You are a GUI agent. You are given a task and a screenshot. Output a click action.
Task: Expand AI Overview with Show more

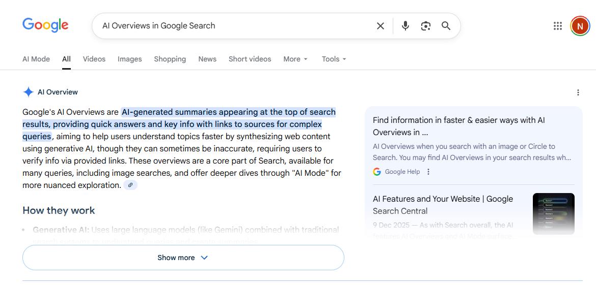tap(183, 258)
